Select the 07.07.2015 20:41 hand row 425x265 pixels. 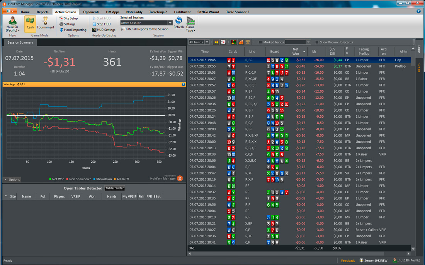(x=299, y=243)
